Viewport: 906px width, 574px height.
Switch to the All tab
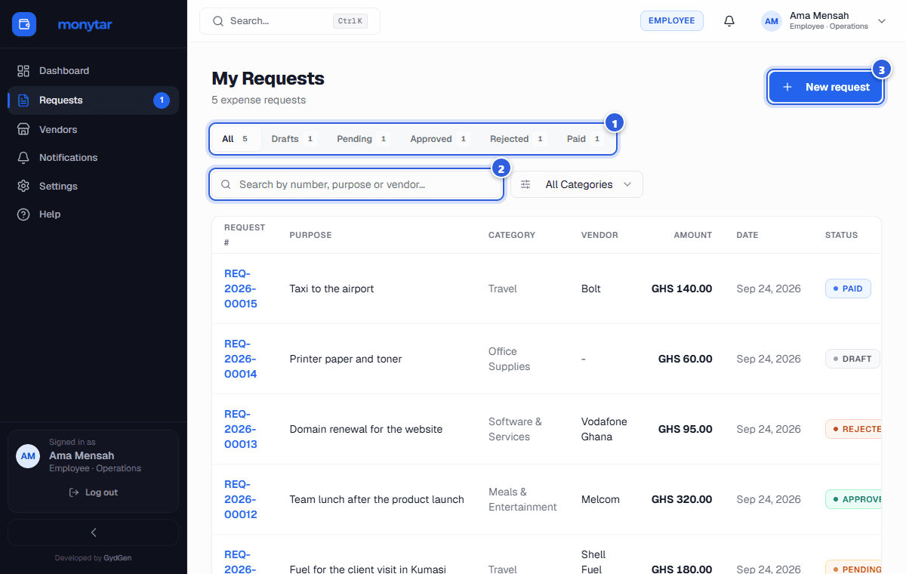(x=236, y=139)
